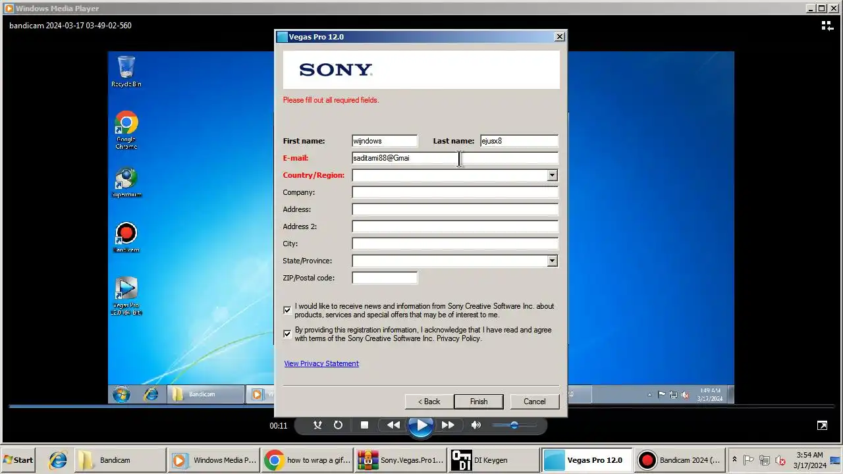The height and width of the screenshot is (474, 843).
Task: Adjust the media player volume slider
Action: (514, 425)
